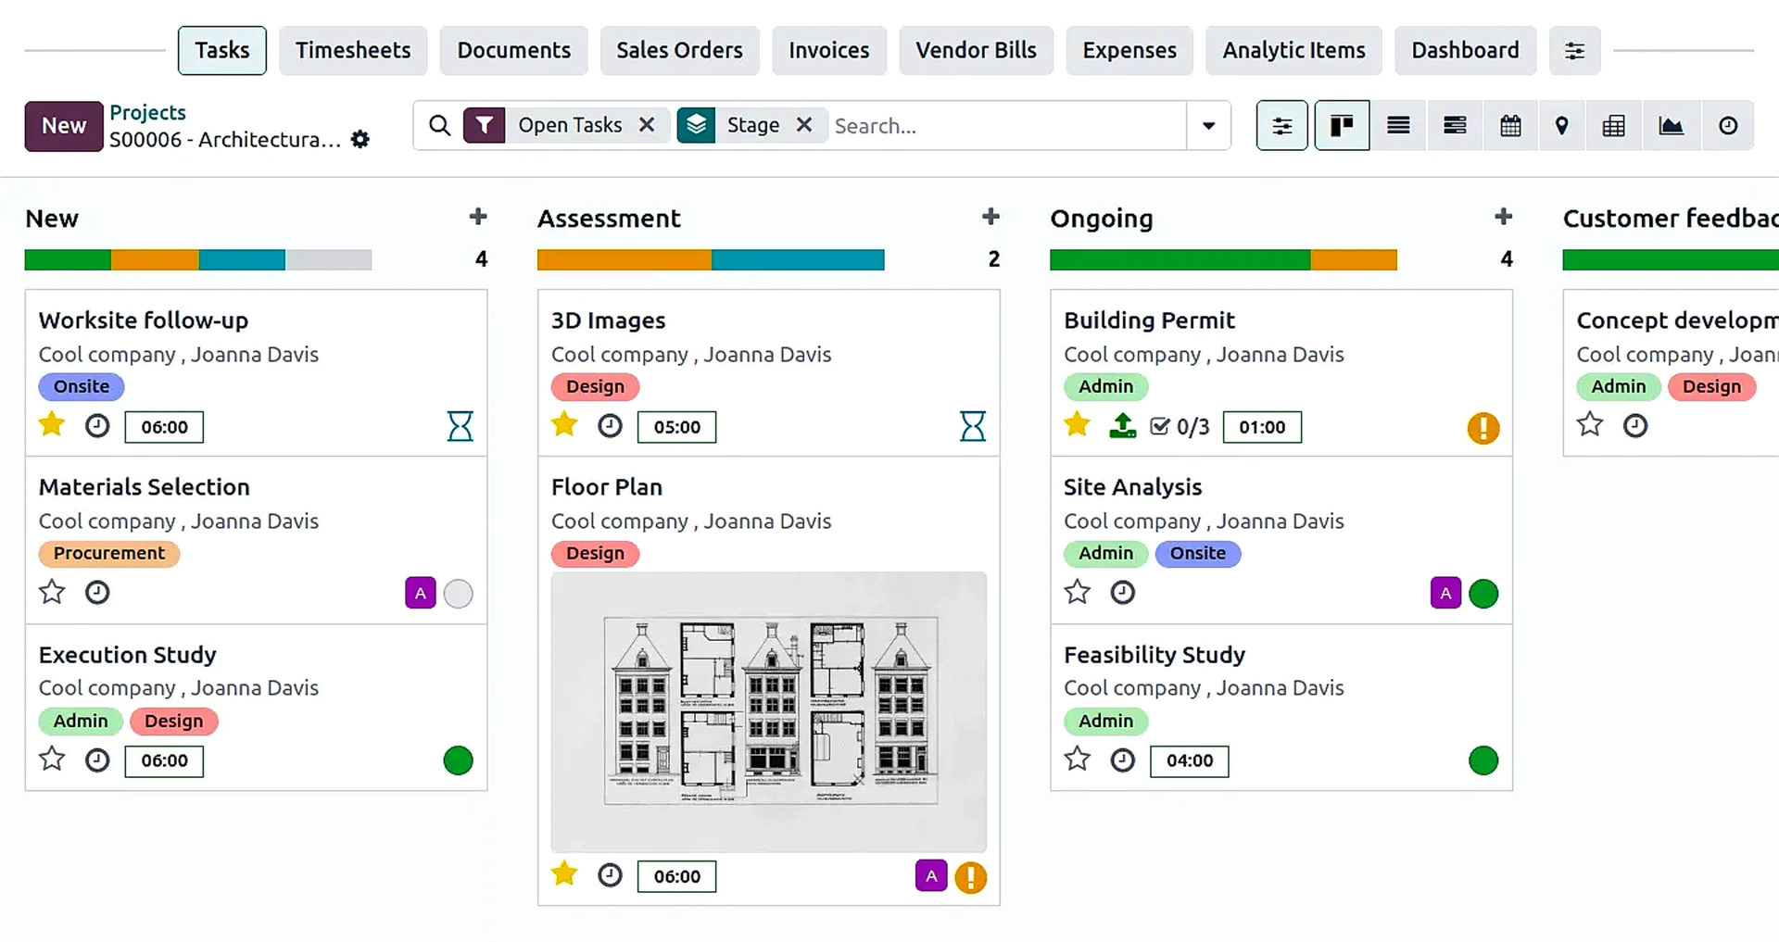Switch to List view icon
Screen dimensions: 1779x942
coord(1398,126)
